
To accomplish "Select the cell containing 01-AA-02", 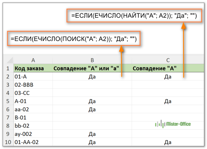I will coord(33,142).
